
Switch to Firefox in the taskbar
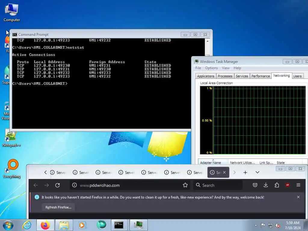pos(45,225)
